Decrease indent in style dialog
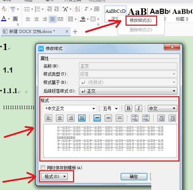 tap(161, 118)
